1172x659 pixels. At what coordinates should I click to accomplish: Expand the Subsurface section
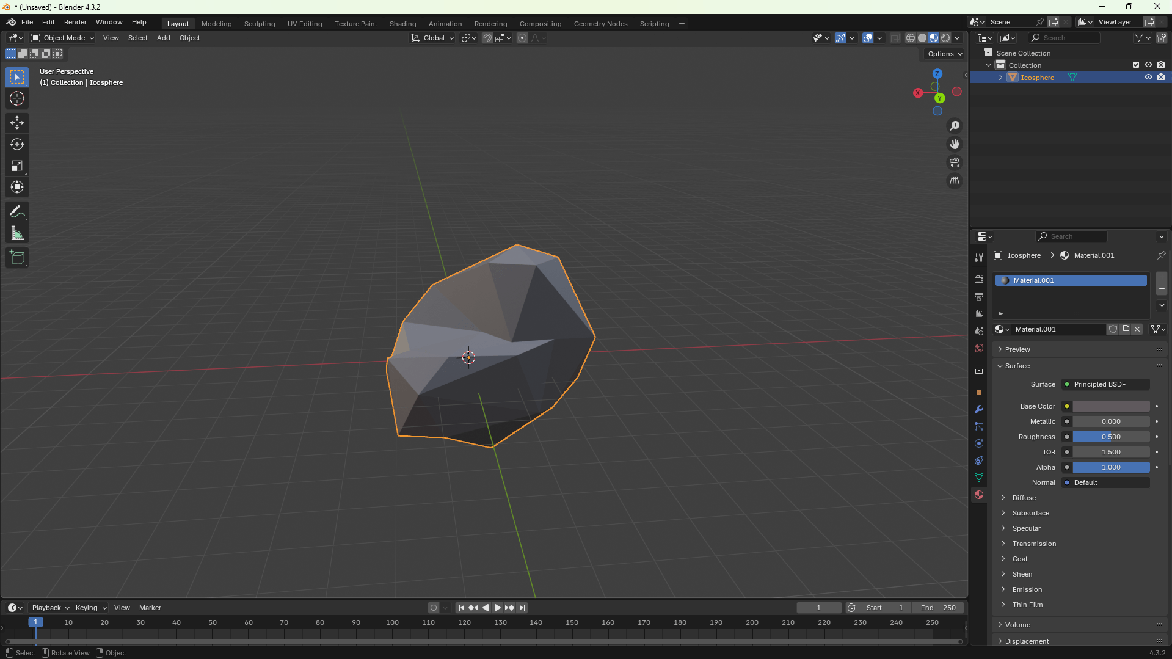[x=1031, y=513]
